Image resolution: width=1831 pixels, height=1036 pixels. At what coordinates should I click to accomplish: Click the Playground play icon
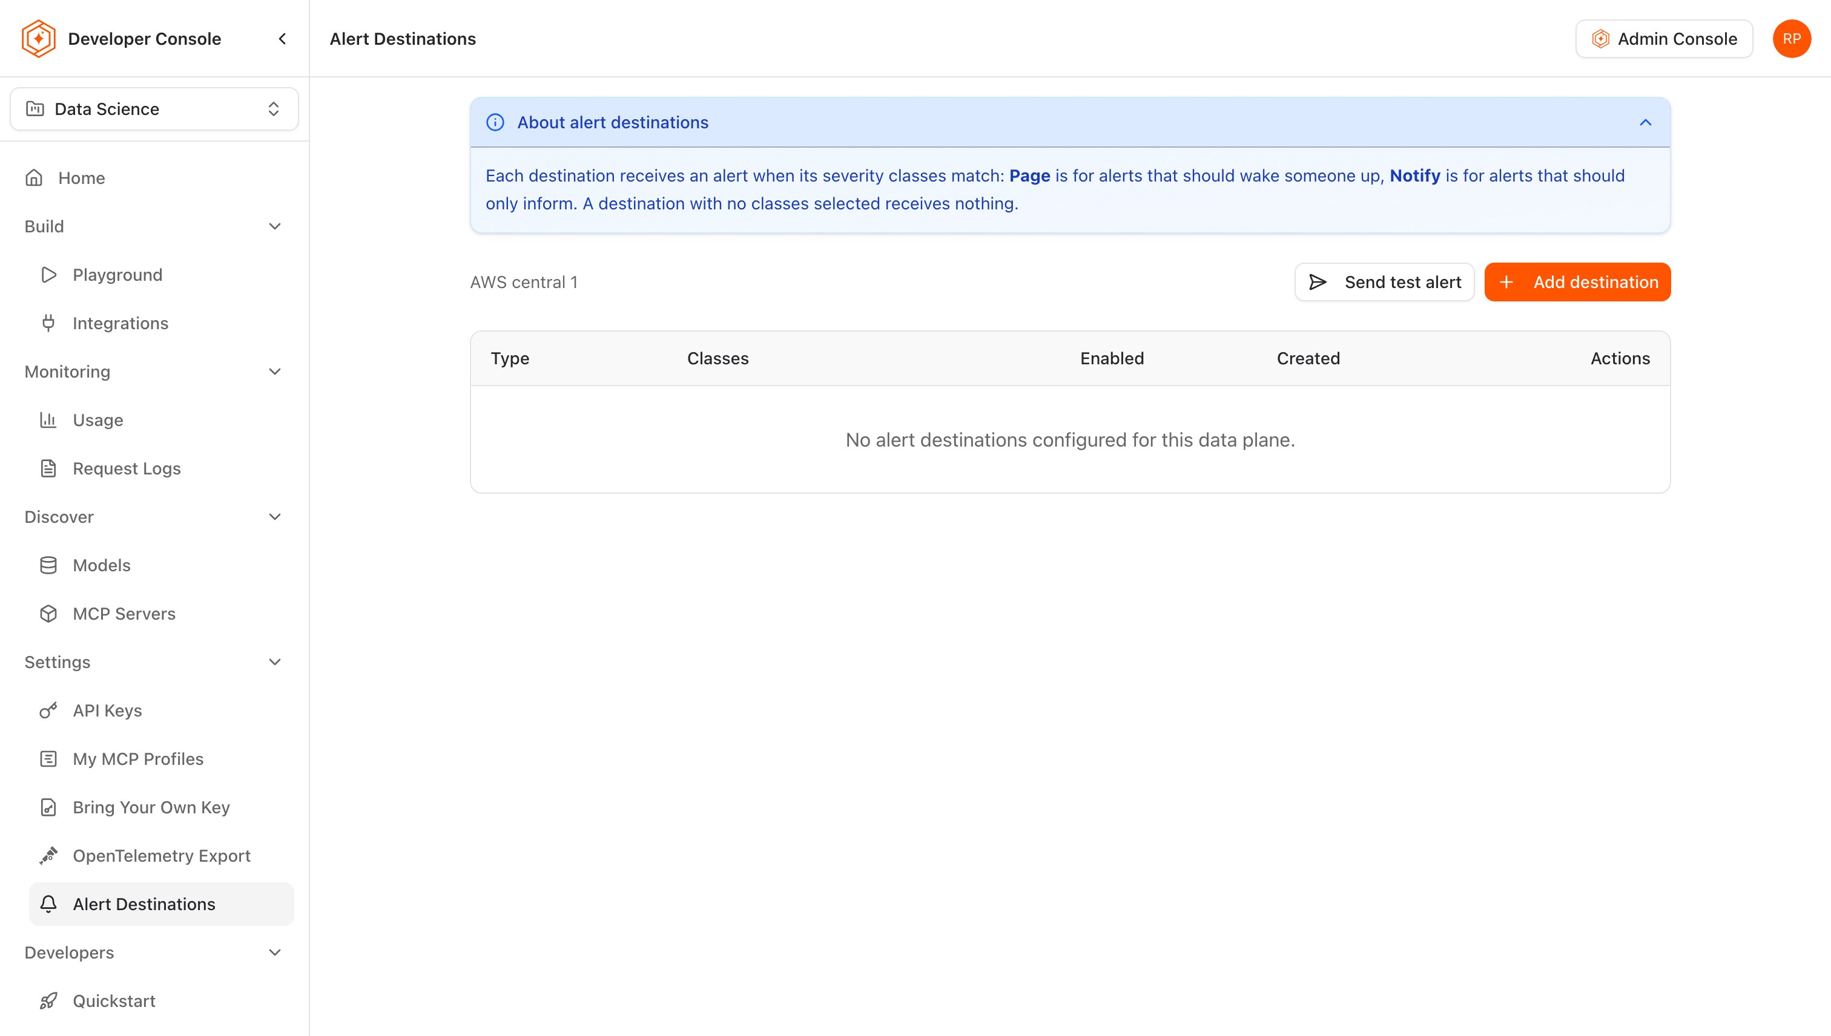(48, 275)
